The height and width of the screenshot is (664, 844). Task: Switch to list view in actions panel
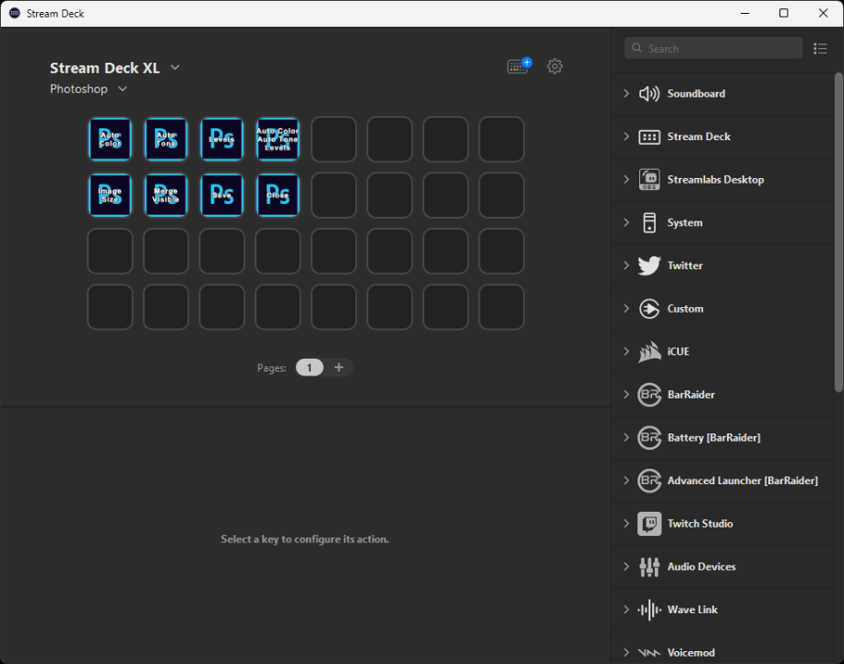[820, 48]
